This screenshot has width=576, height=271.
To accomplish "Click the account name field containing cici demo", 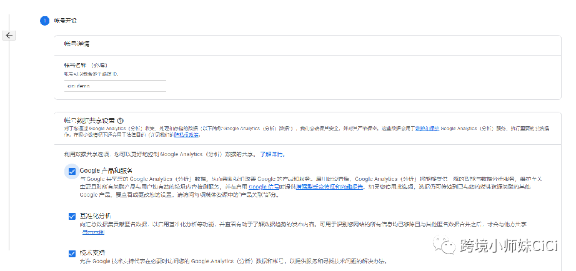I will pyautogui.click(x=115, y=86).
